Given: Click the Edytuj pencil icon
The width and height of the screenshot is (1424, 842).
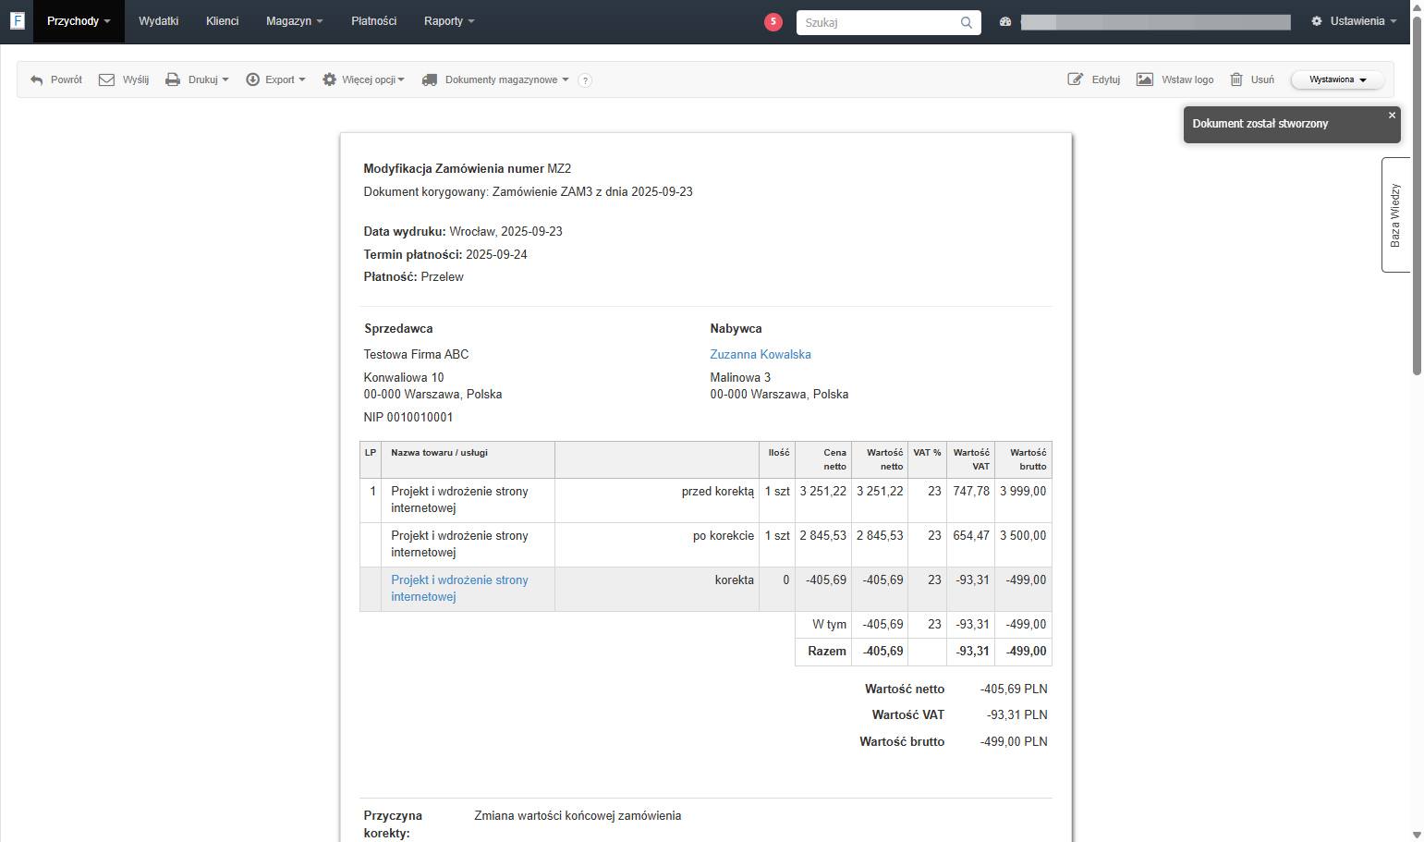Looking at the screenshot, I should pos(1076,79).
